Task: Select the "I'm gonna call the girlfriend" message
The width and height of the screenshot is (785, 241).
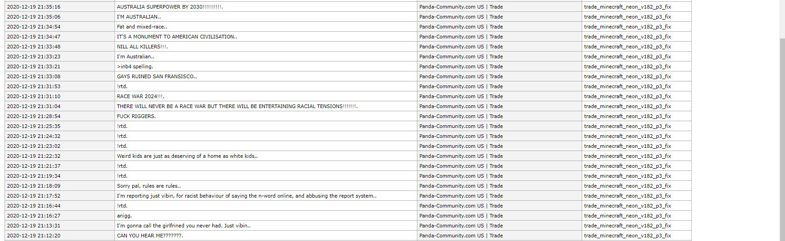Action: [183, 226]
